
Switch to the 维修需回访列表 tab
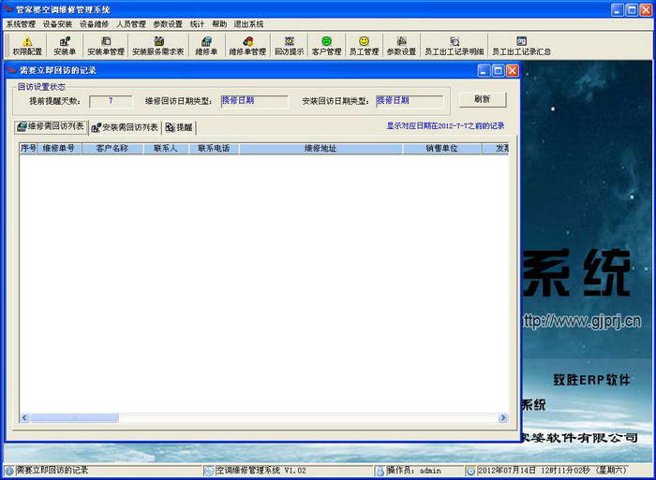[x=51, y=126]
